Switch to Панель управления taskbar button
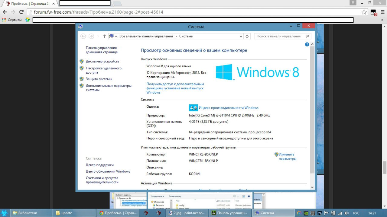The width and height of the screenshot is (387, 217). tap(230, 213)
